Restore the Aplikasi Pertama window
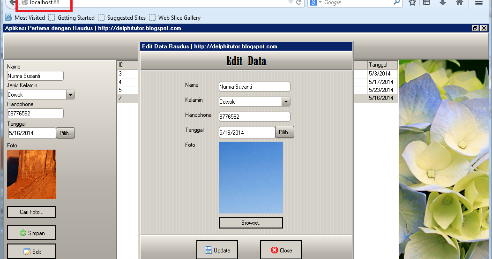492x259 pixels. [475, 28]
